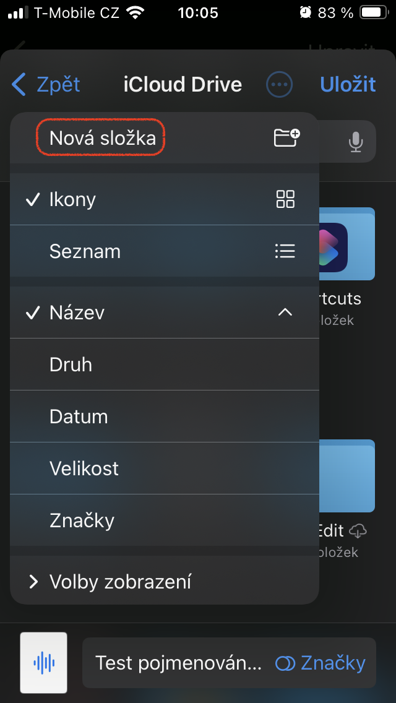Tap the grid icons view symbol
This screenshot has width=396, height=703.
click(x=285, y=199)
